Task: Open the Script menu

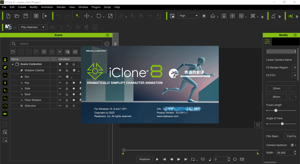Action: [x=107, y=7]
